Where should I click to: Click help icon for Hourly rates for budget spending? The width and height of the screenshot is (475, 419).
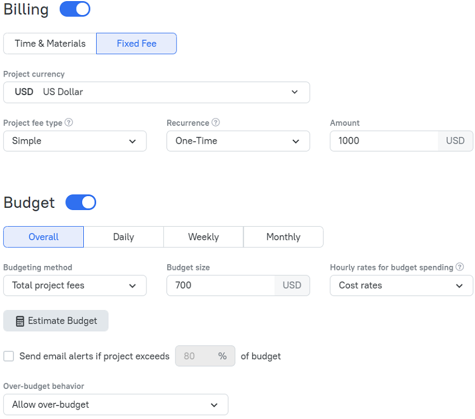coord(460,267)
